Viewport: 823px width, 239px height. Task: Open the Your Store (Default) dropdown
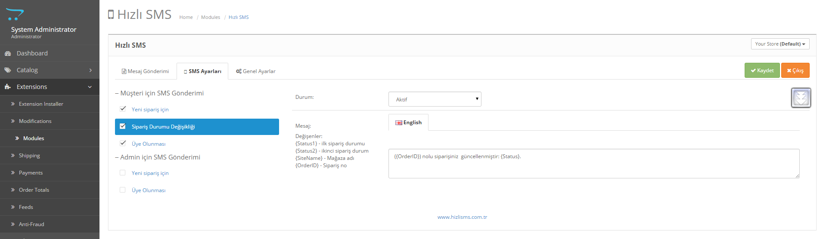pyautogui.click(x=780, y=44)
